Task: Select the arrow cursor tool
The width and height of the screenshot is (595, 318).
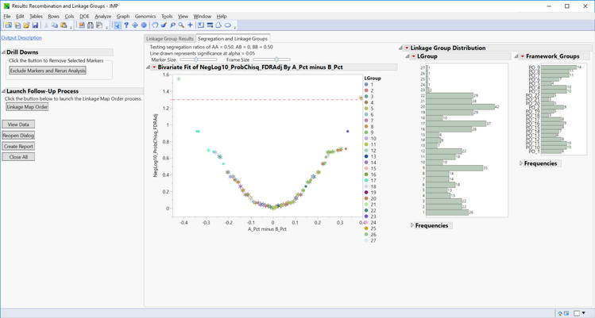Action: pos(117,25)
